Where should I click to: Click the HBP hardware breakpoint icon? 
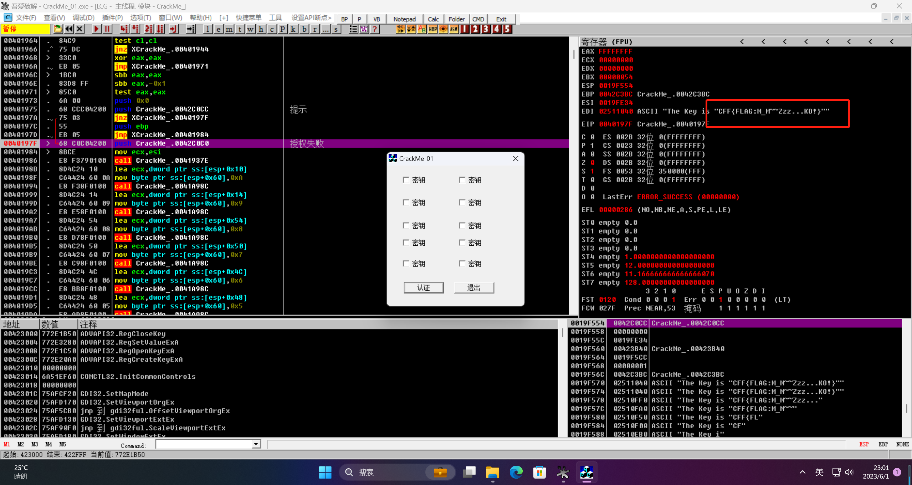(x=432, y=29)
